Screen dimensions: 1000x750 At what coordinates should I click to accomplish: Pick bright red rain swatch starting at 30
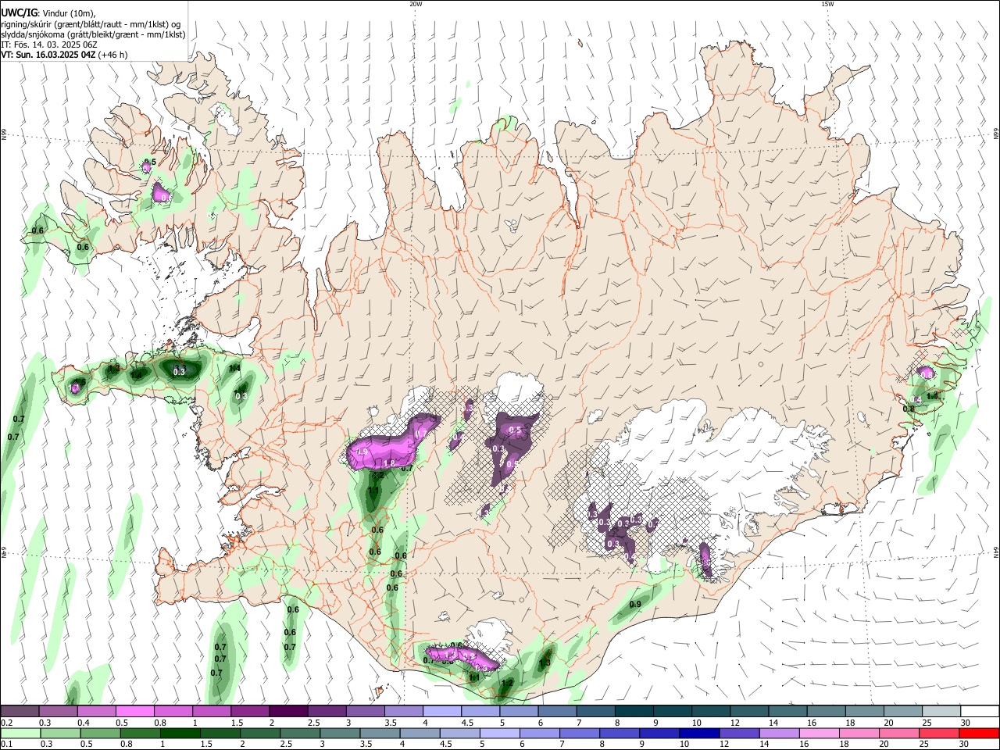(978, 734)
